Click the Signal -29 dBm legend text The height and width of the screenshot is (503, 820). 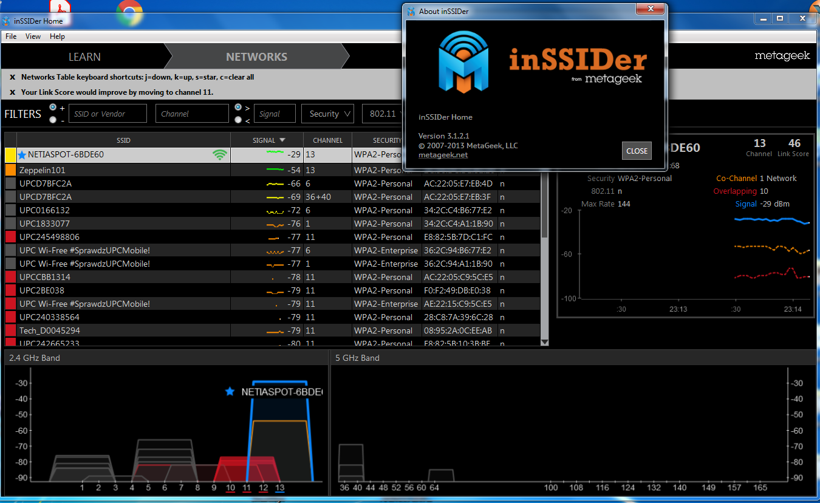(x=762, y=204)
